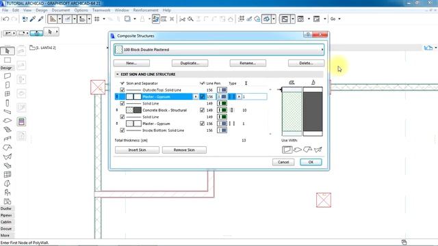Viewport: 438px width, 246px height.
Task: Click the thickness field of selected Plaster skin
Action: [x=254, y=97]
